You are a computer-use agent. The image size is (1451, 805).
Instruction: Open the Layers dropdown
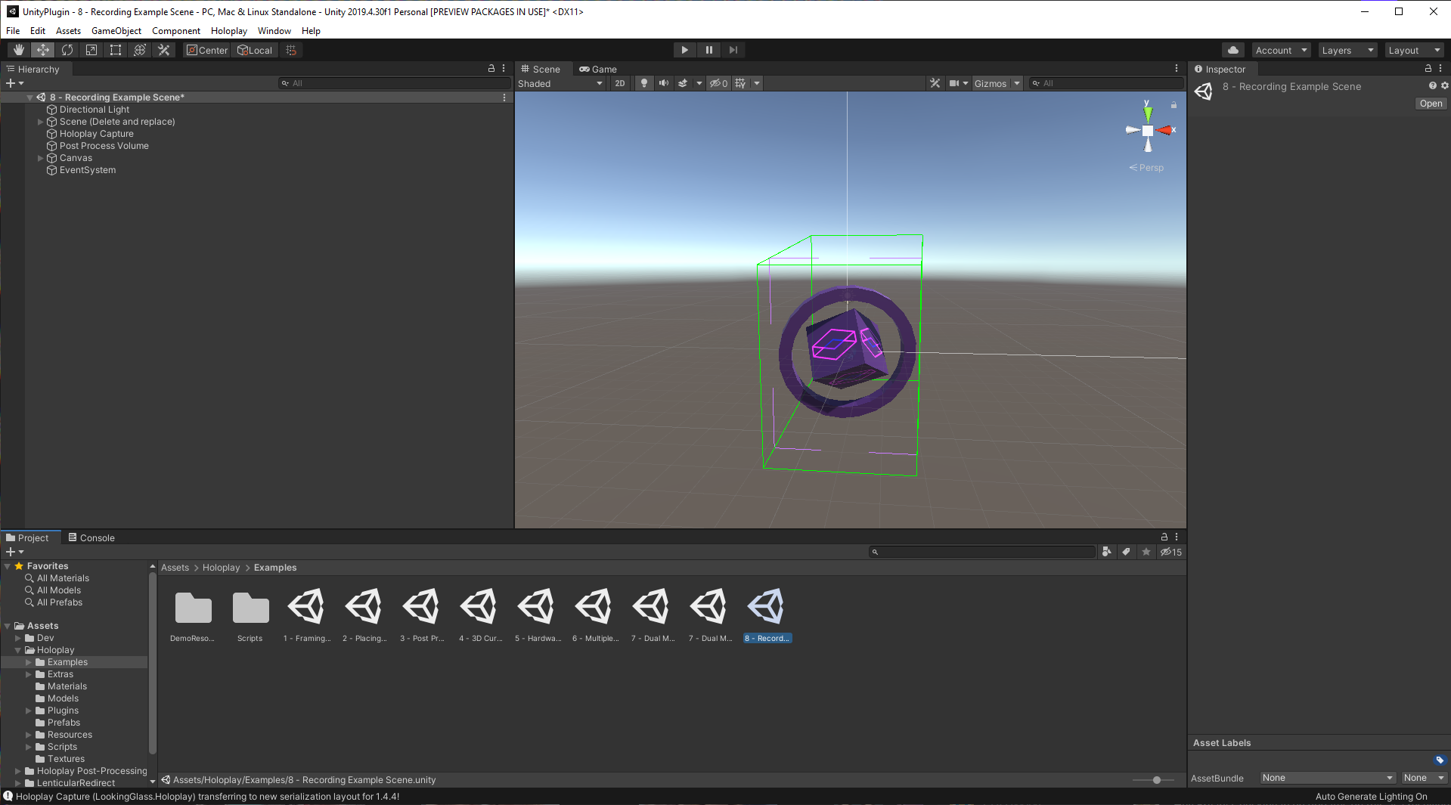pyautogui.click(x=1347, y=50)
